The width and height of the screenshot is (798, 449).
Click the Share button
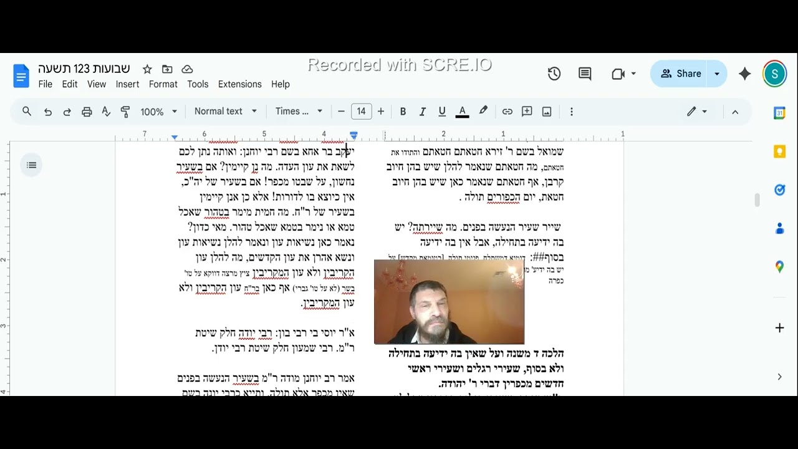(x=680, y=74)
